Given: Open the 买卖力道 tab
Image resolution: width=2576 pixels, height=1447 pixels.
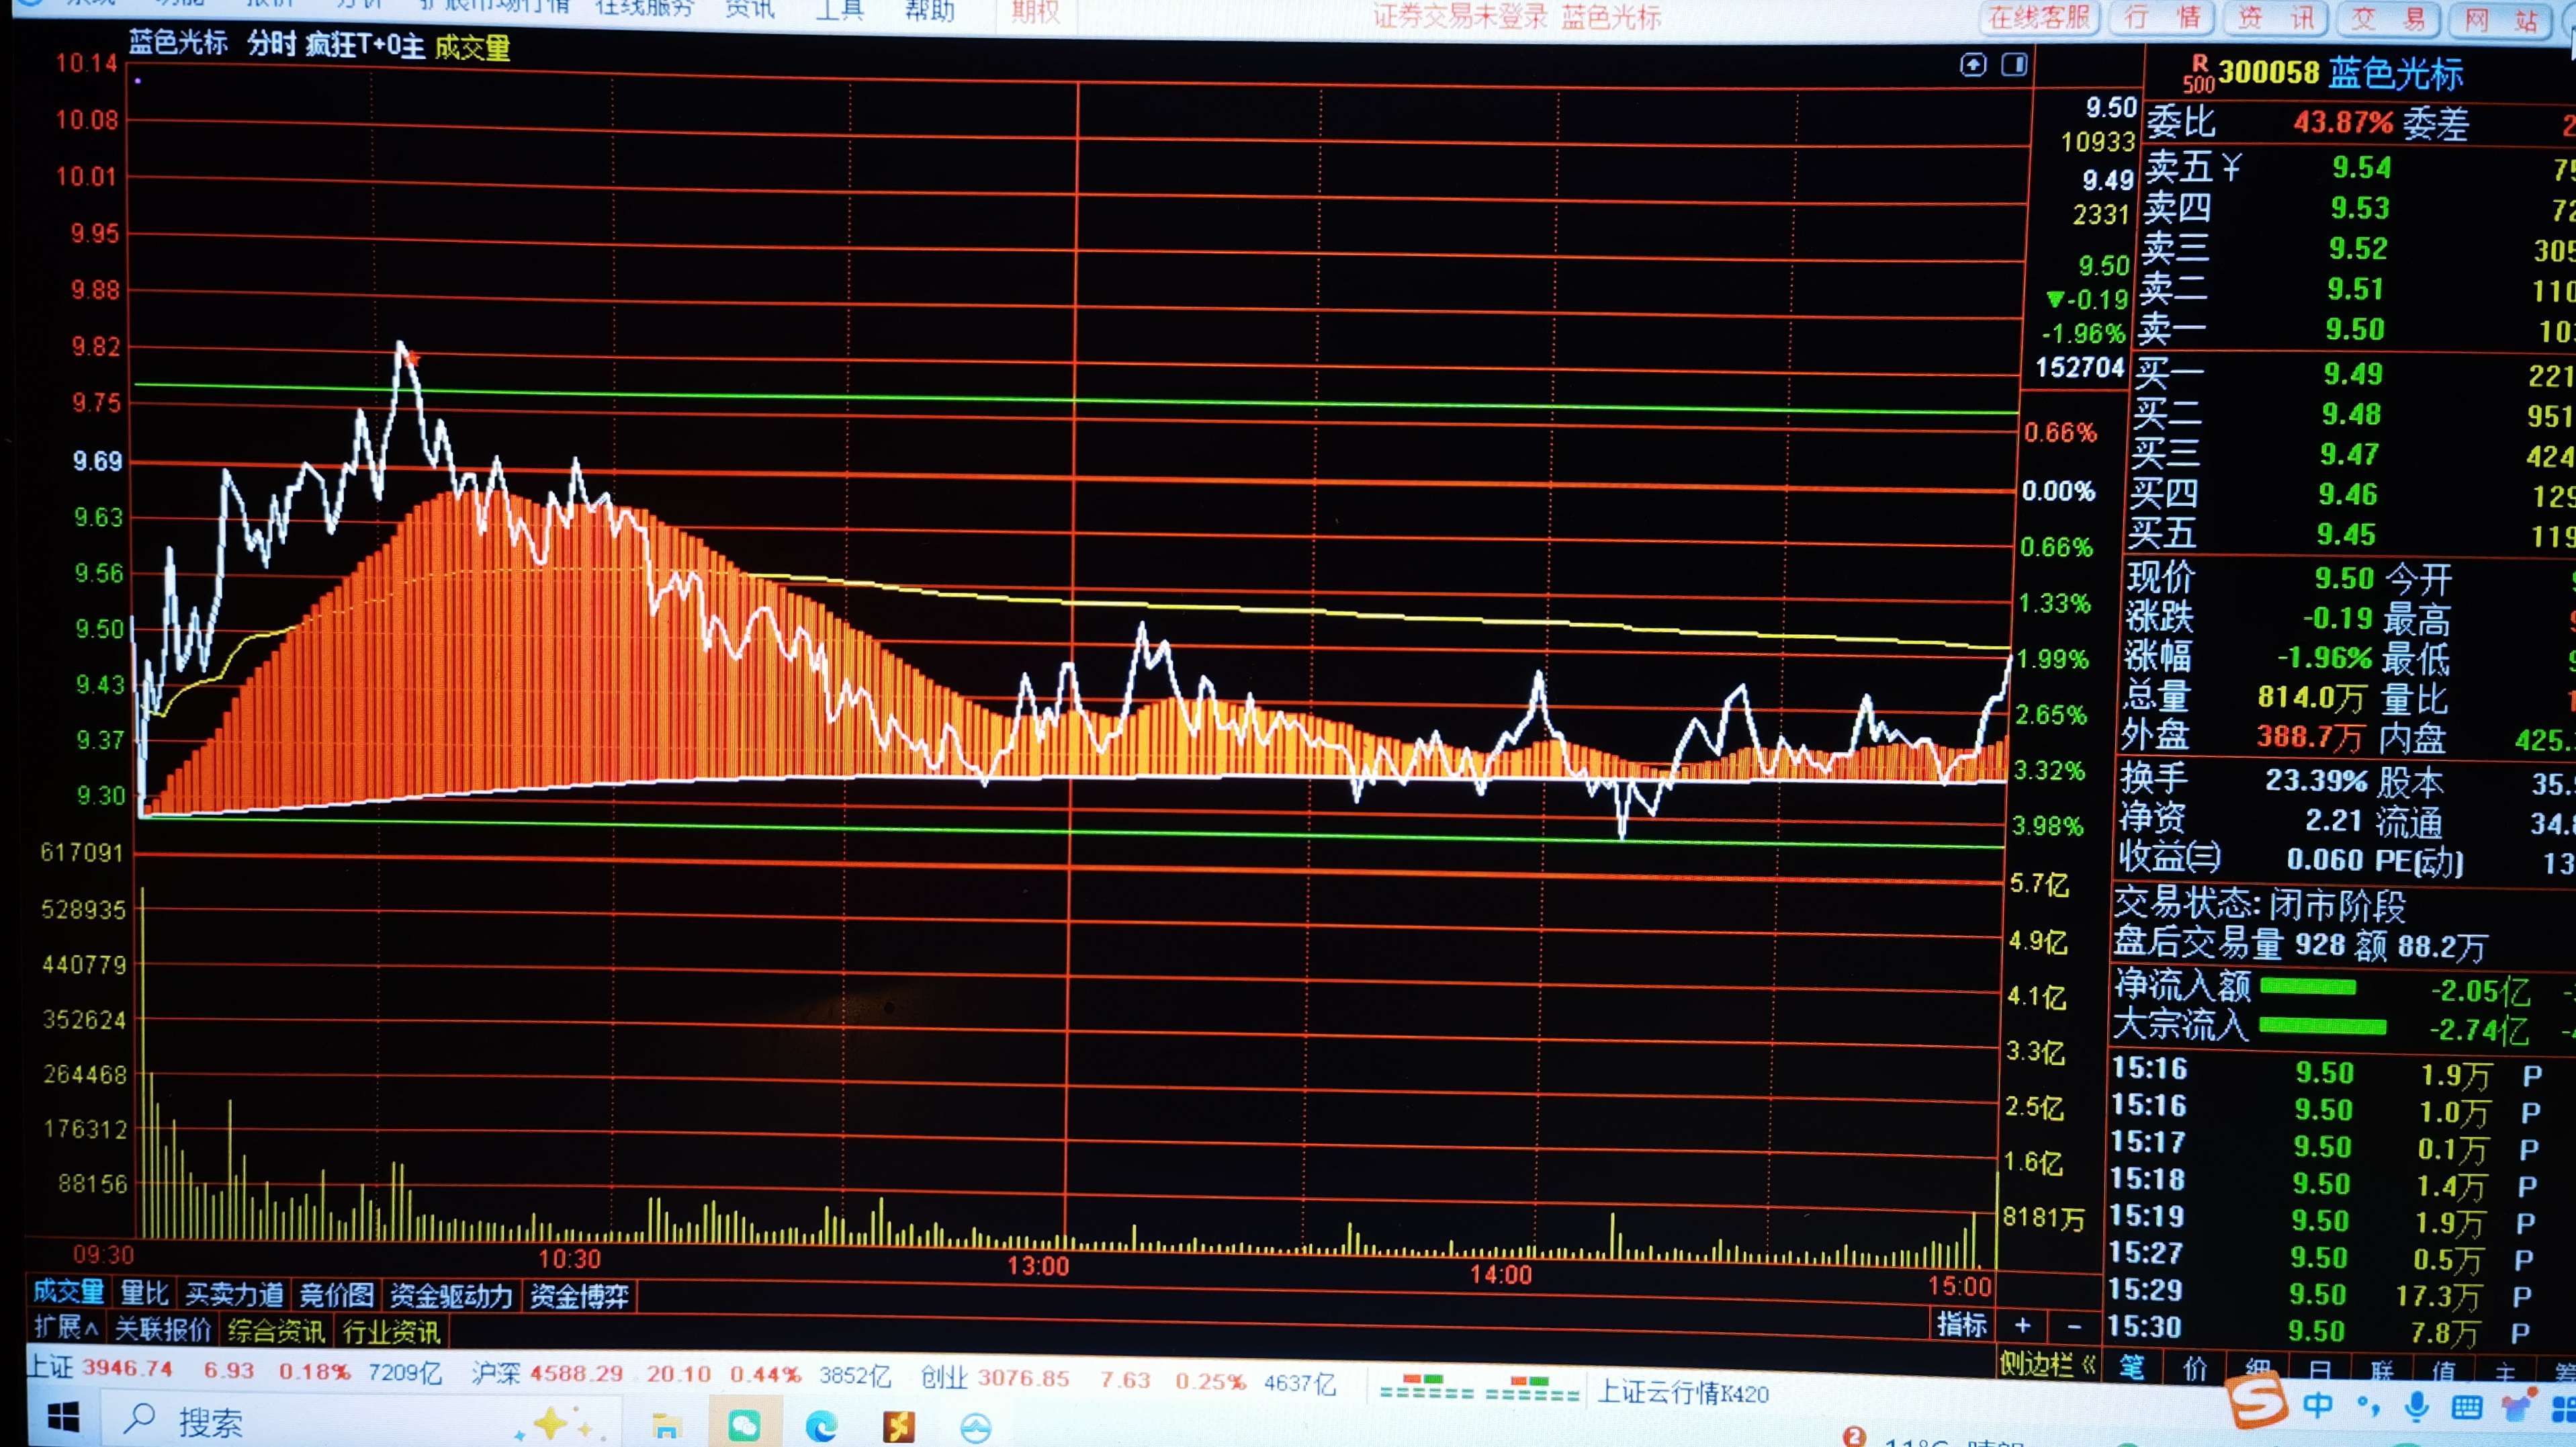Looking at the screenshot, I should 234,1294.
